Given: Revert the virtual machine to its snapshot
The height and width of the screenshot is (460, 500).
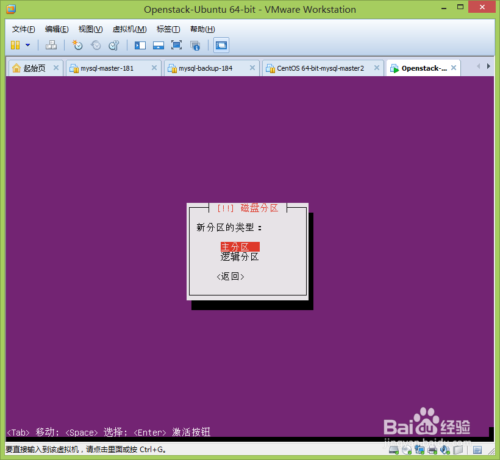Looking at the screenshot, I should coord(96,45).
